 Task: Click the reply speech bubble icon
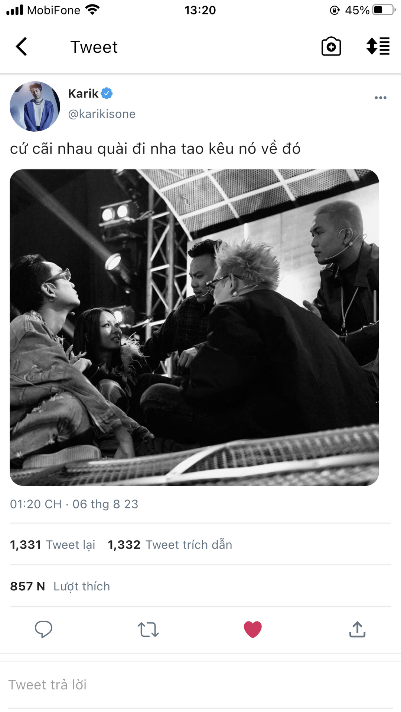pos(43,629)
